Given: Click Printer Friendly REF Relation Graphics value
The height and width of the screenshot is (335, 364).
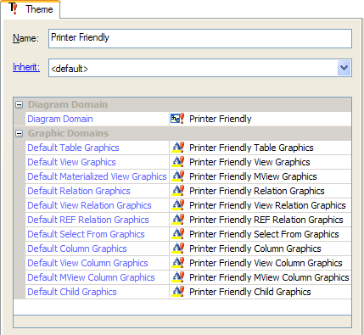Looking at the screenshot, I should point(266,220).
